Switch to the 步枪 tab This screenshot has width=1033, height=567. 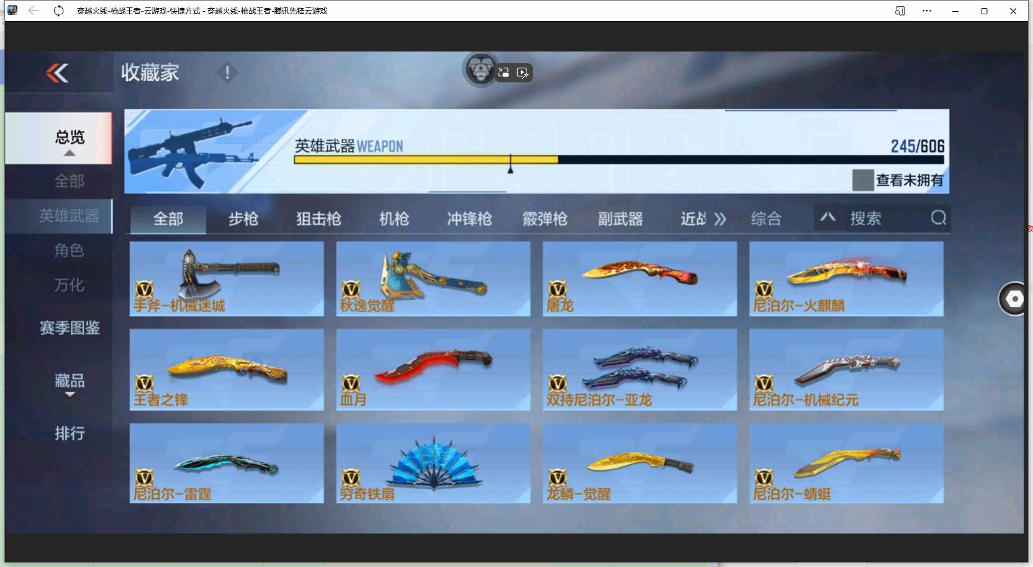(x=243, y=219)
